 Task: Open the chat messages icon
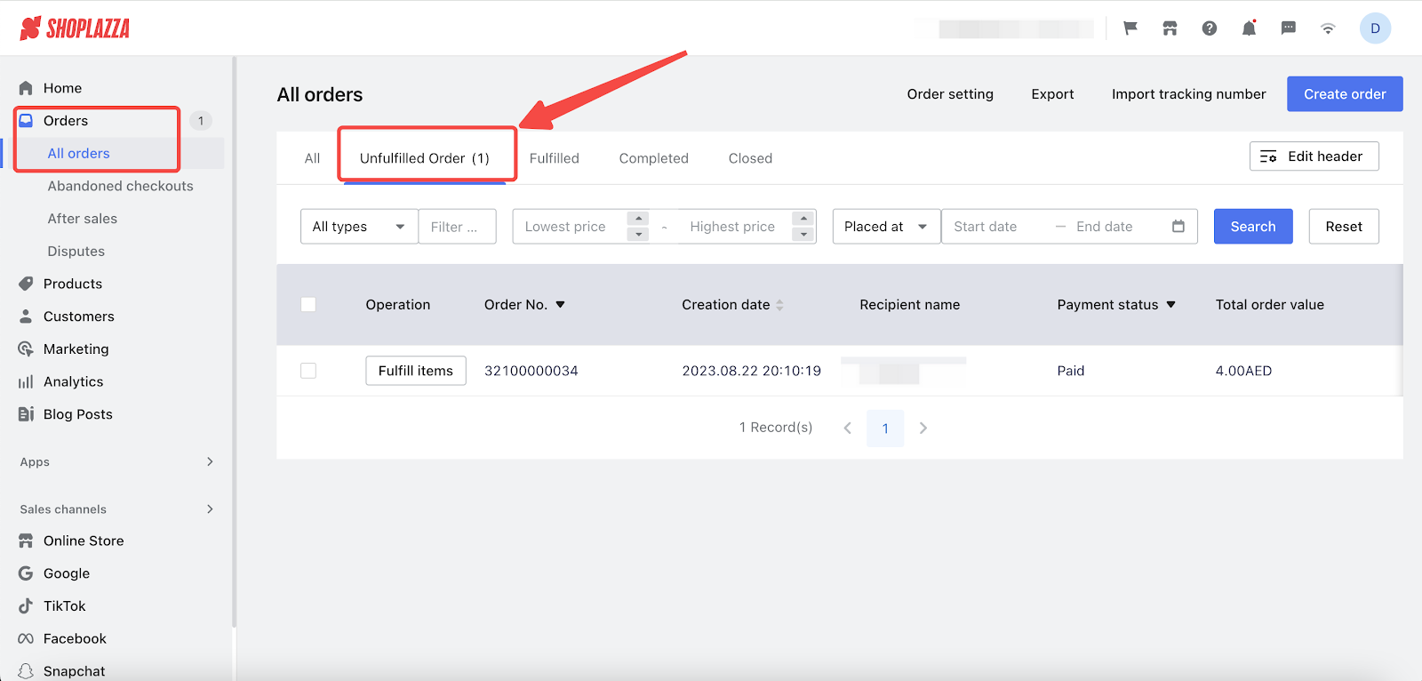tap(1288, 28)
